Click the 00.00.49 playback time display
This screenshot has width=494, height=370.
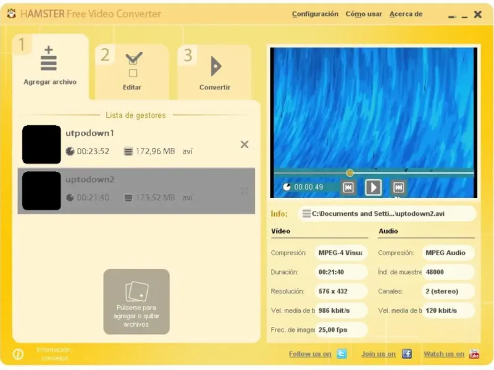(x=308, y=187)
